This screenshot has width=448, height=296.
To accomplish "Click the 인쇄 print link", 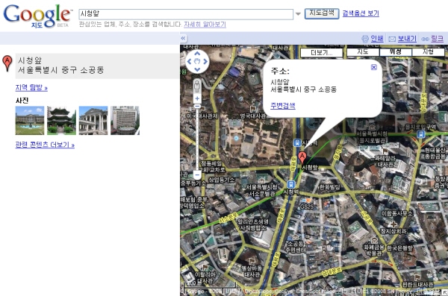I will point(377,38).
